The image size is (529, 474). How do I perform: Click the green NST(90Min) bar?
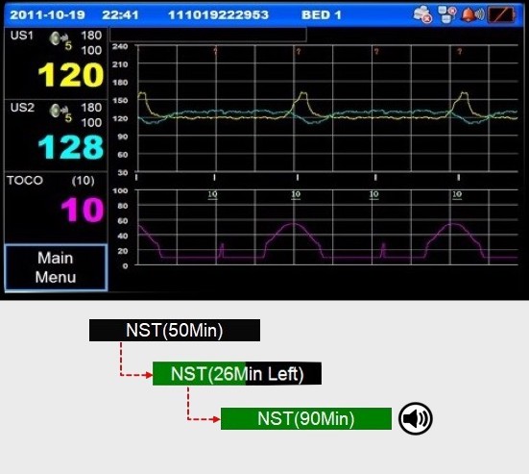[x=306, y=418]
